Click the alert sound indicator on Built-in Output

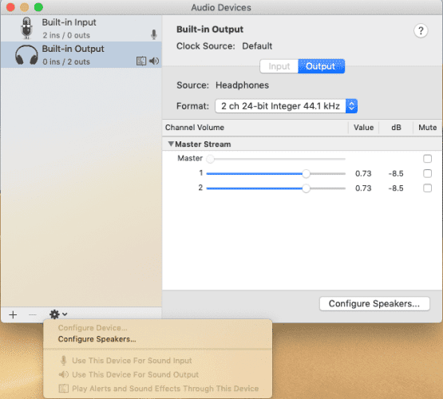tap(141, 61)
